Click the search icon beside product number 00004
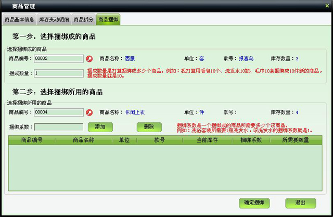This screenshot has width=333, height=217. click(x=89, y=112)
